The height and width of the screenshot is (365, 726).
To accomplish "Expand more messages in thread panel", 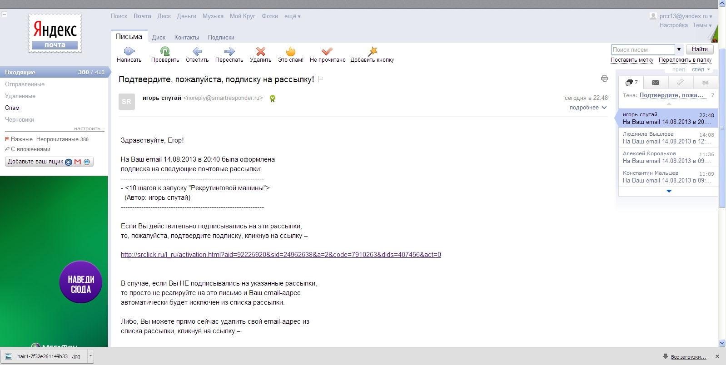I will [x=669, y=191].
